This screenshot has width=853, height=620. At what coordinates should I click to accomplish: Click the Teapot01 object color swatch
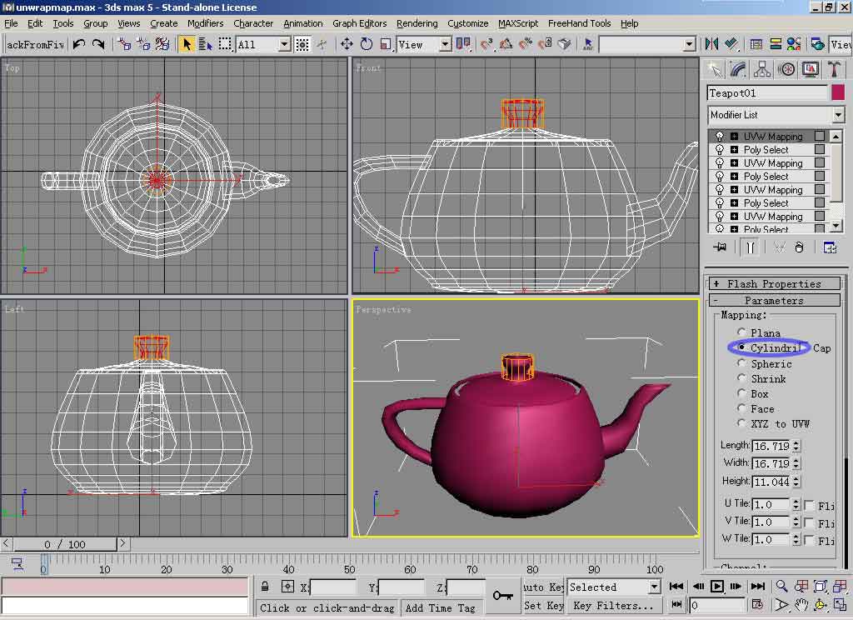[838, 93]
